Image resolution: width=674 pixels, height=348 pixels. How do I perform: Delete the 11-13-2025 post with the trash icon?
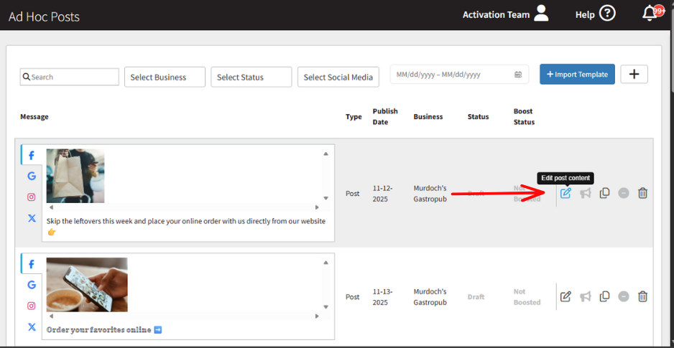(642, 296)
